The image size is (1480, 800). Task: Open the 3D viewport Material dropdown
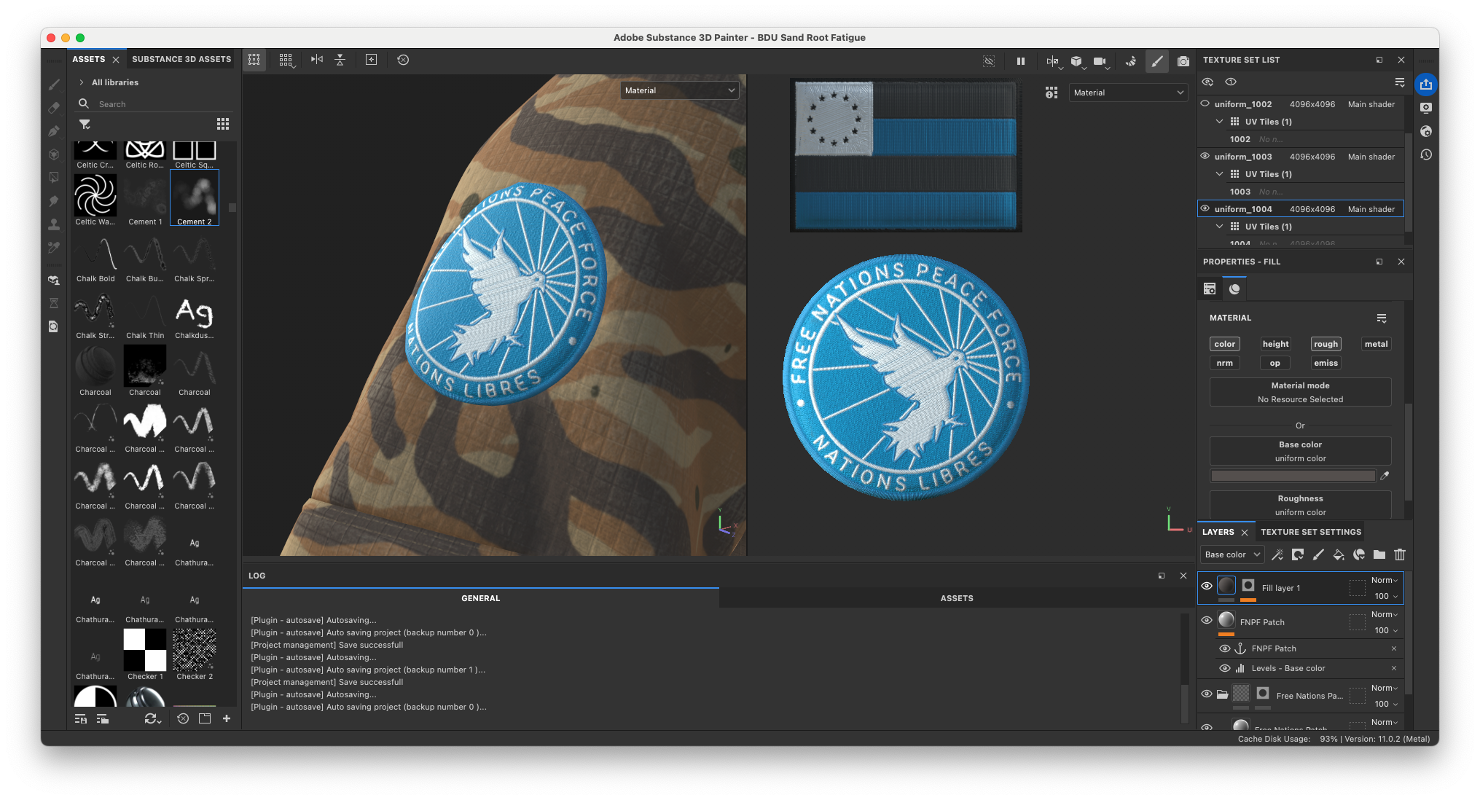point(679,90)
